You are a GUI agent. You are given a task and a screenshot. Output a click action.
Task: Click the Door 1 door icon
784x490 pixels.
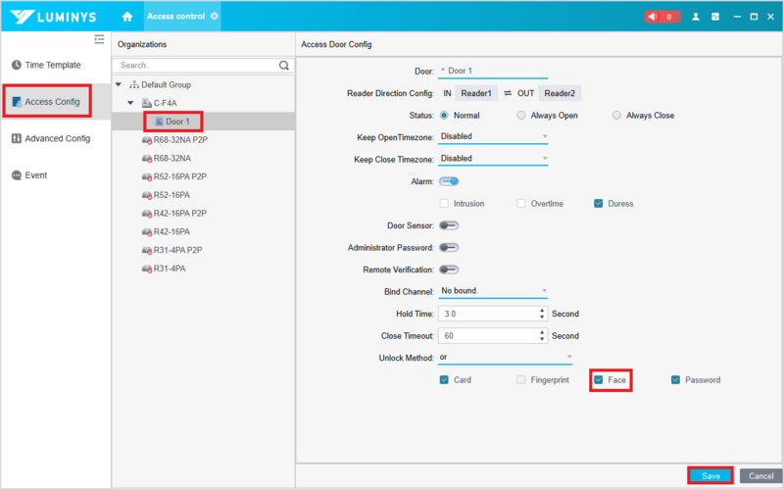(159, 122)
